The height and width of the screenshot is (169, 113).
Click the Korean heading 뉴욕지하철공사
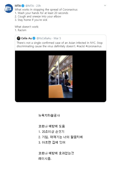49,115
